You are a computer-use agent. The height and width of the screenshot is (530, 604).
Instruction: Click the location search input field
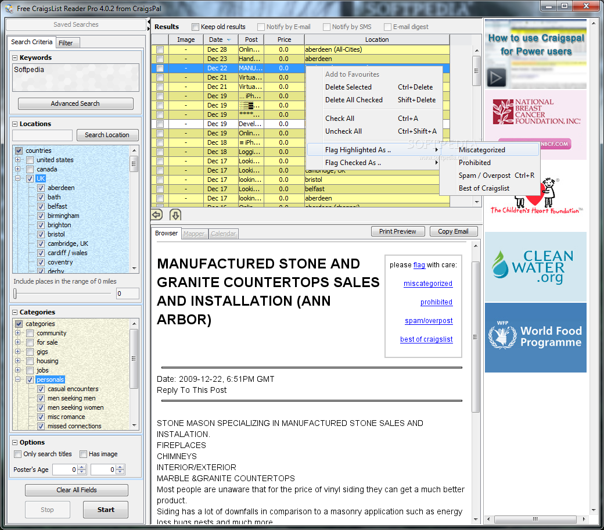point(42,135)
